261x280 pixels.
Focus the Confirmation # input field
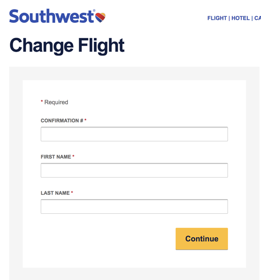[x=134, y=134]
